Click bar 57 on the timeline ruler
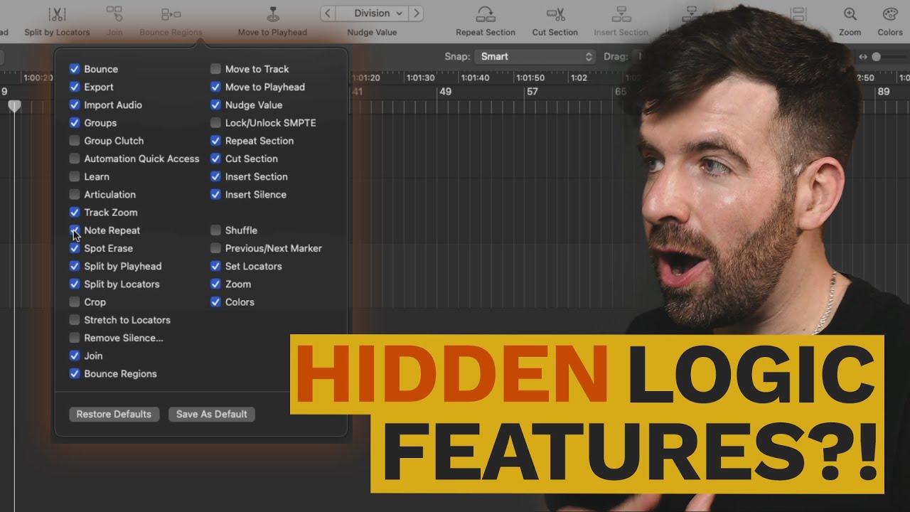 coord(532,92)
